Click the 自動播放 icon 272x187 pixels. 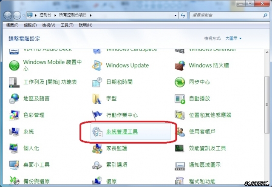[180, 99]
